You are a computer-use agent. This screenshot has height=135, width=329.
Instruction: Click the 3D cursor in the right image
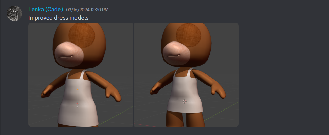click(x=185, y=101)
